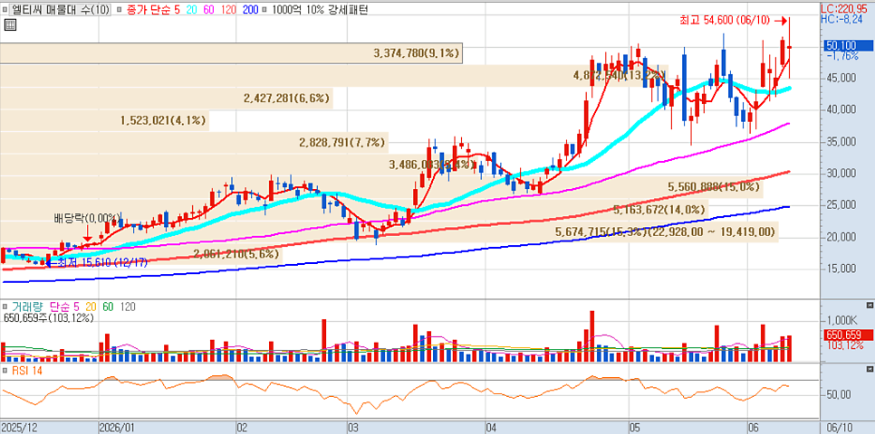Click the square marker before 1000억 10% 강세패턴
This screenshot has height=434, width=875.
click(264, 9)
